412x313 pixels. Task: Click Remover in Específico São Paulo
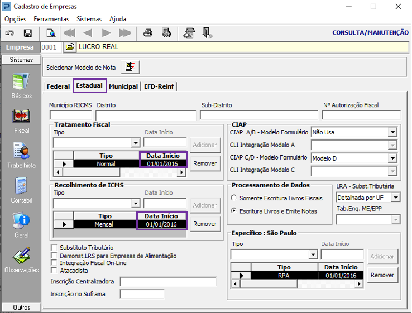tap(382, 275)
